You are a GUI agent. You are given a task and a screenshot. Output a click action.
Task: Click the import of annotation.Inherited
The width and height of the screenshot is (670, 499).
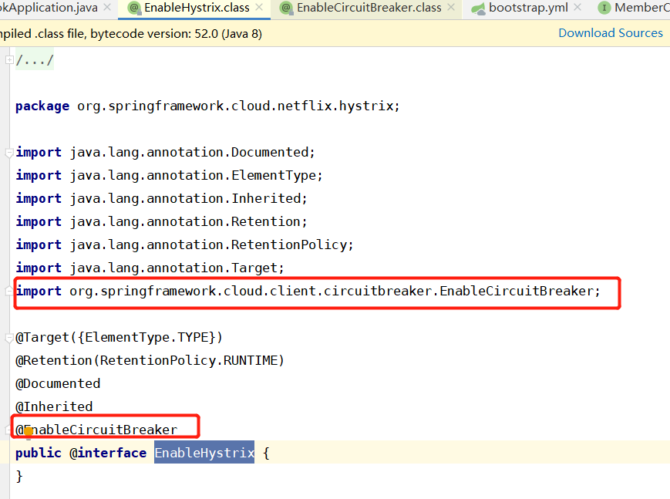[x=161, y=198]
